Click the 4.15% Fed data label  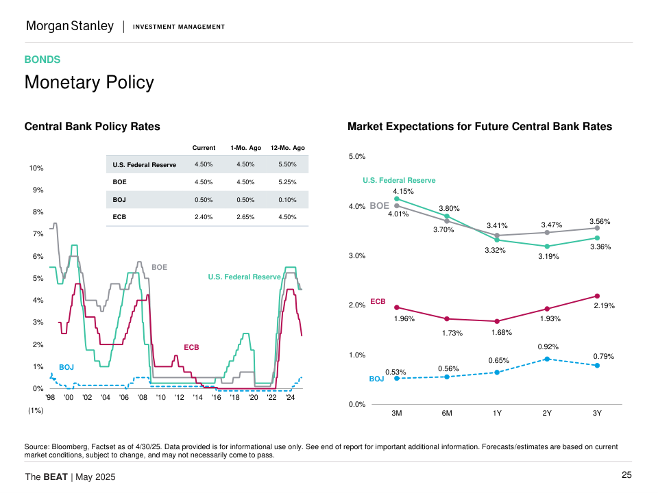(x=403, y=192)
